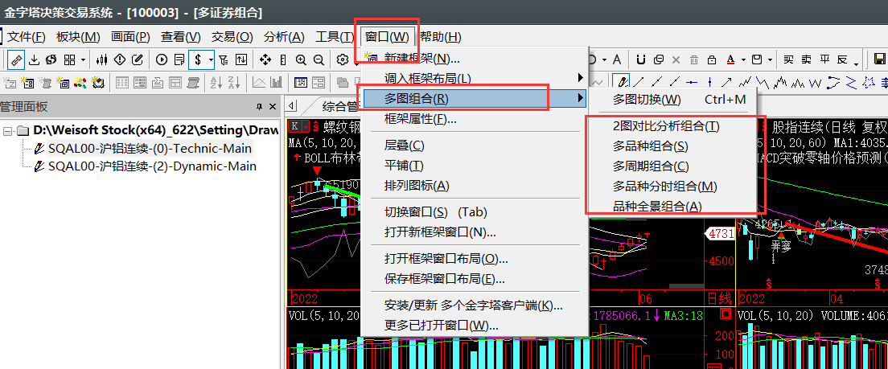888x369 pixels.
Task: Click the four-arrow move icon
Action: click(x=265, y=59)
